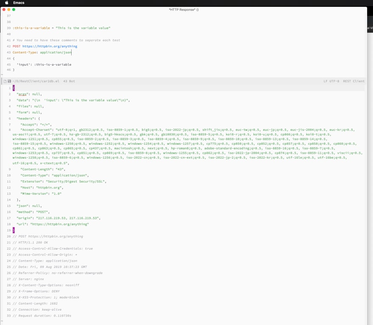Click the *HTTP Response* window title
Screen dimensions: 373x325
pos(184,10)
